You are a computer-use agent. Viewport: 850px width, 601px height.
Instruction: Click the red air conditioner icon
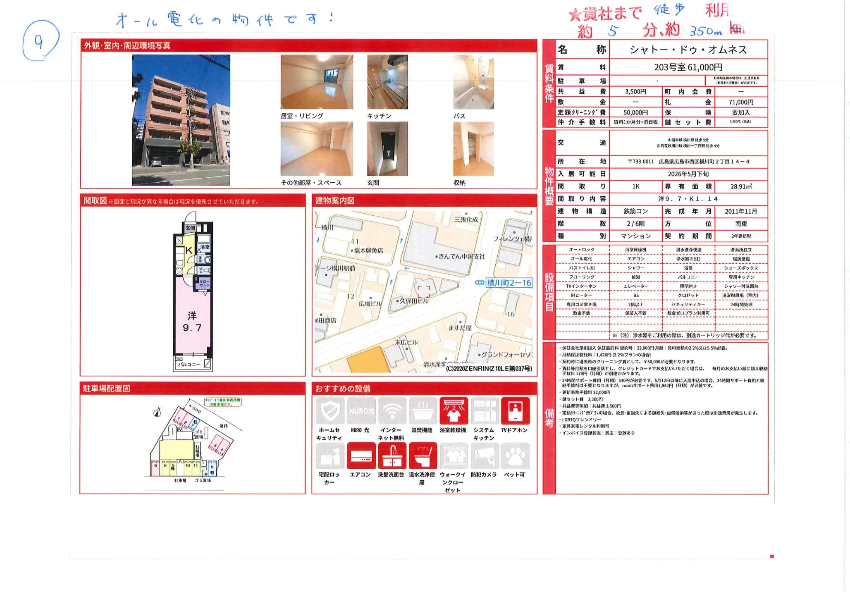click(361, 456)
